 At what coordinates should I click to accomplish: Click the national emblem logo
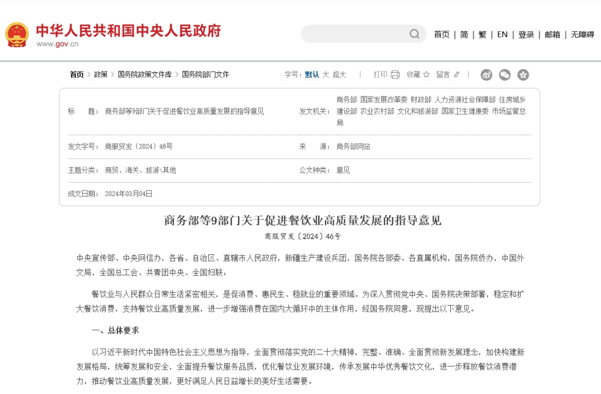17,35
